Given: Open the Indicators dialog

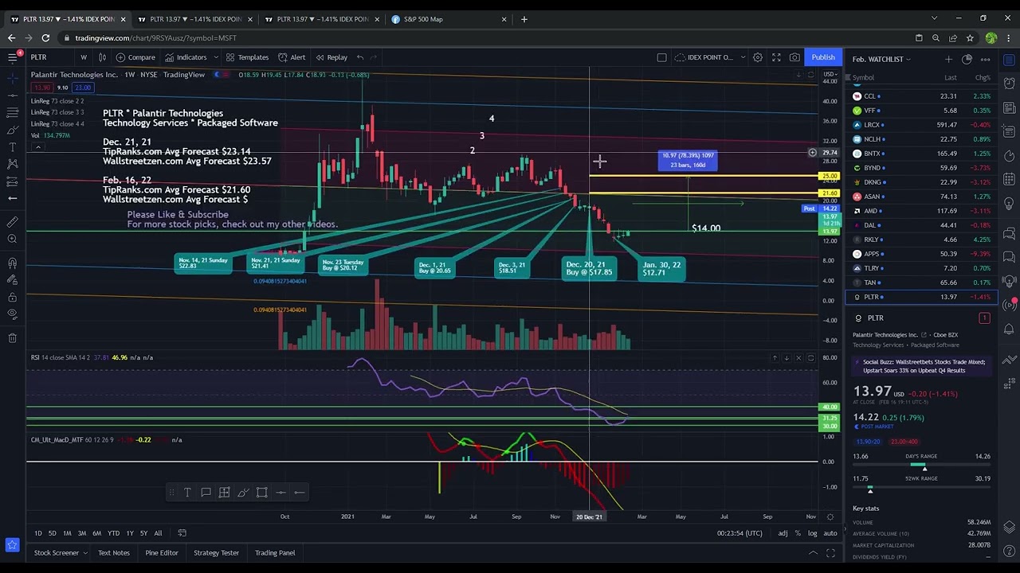Looking at the screenshot, I should click(x=186, y=57).
